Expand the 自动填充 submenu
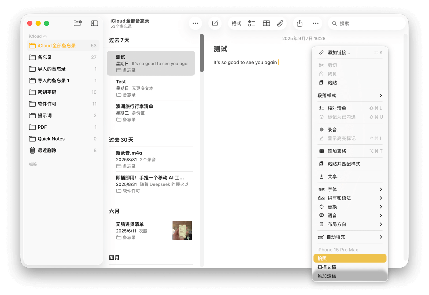429x295 pixels. [350, 237]
